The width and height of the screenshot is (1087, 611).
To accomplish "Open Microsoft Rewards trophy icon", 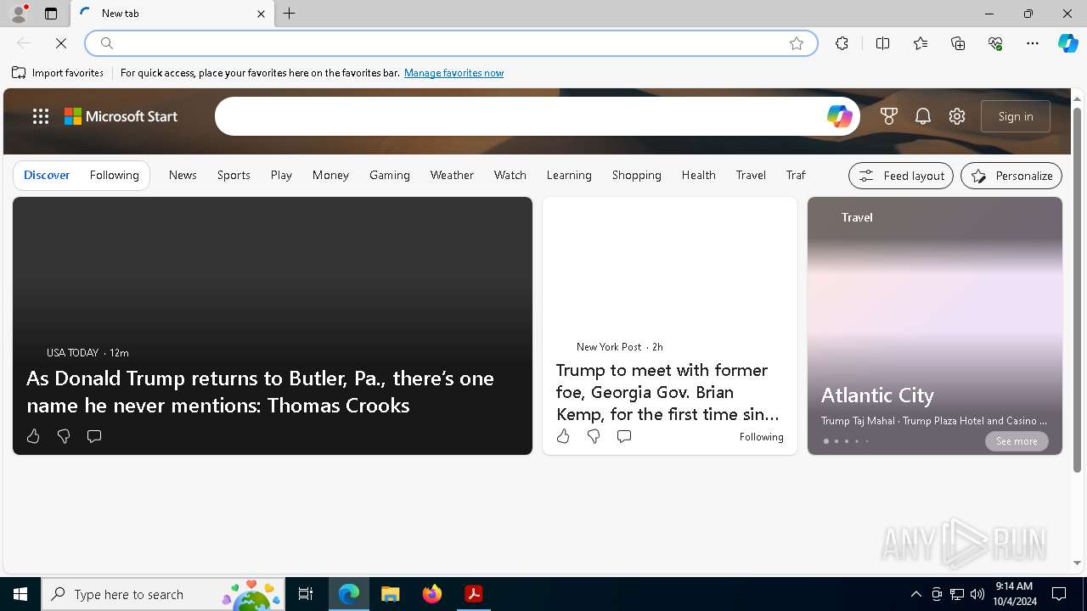I will (x=889, y=116).
